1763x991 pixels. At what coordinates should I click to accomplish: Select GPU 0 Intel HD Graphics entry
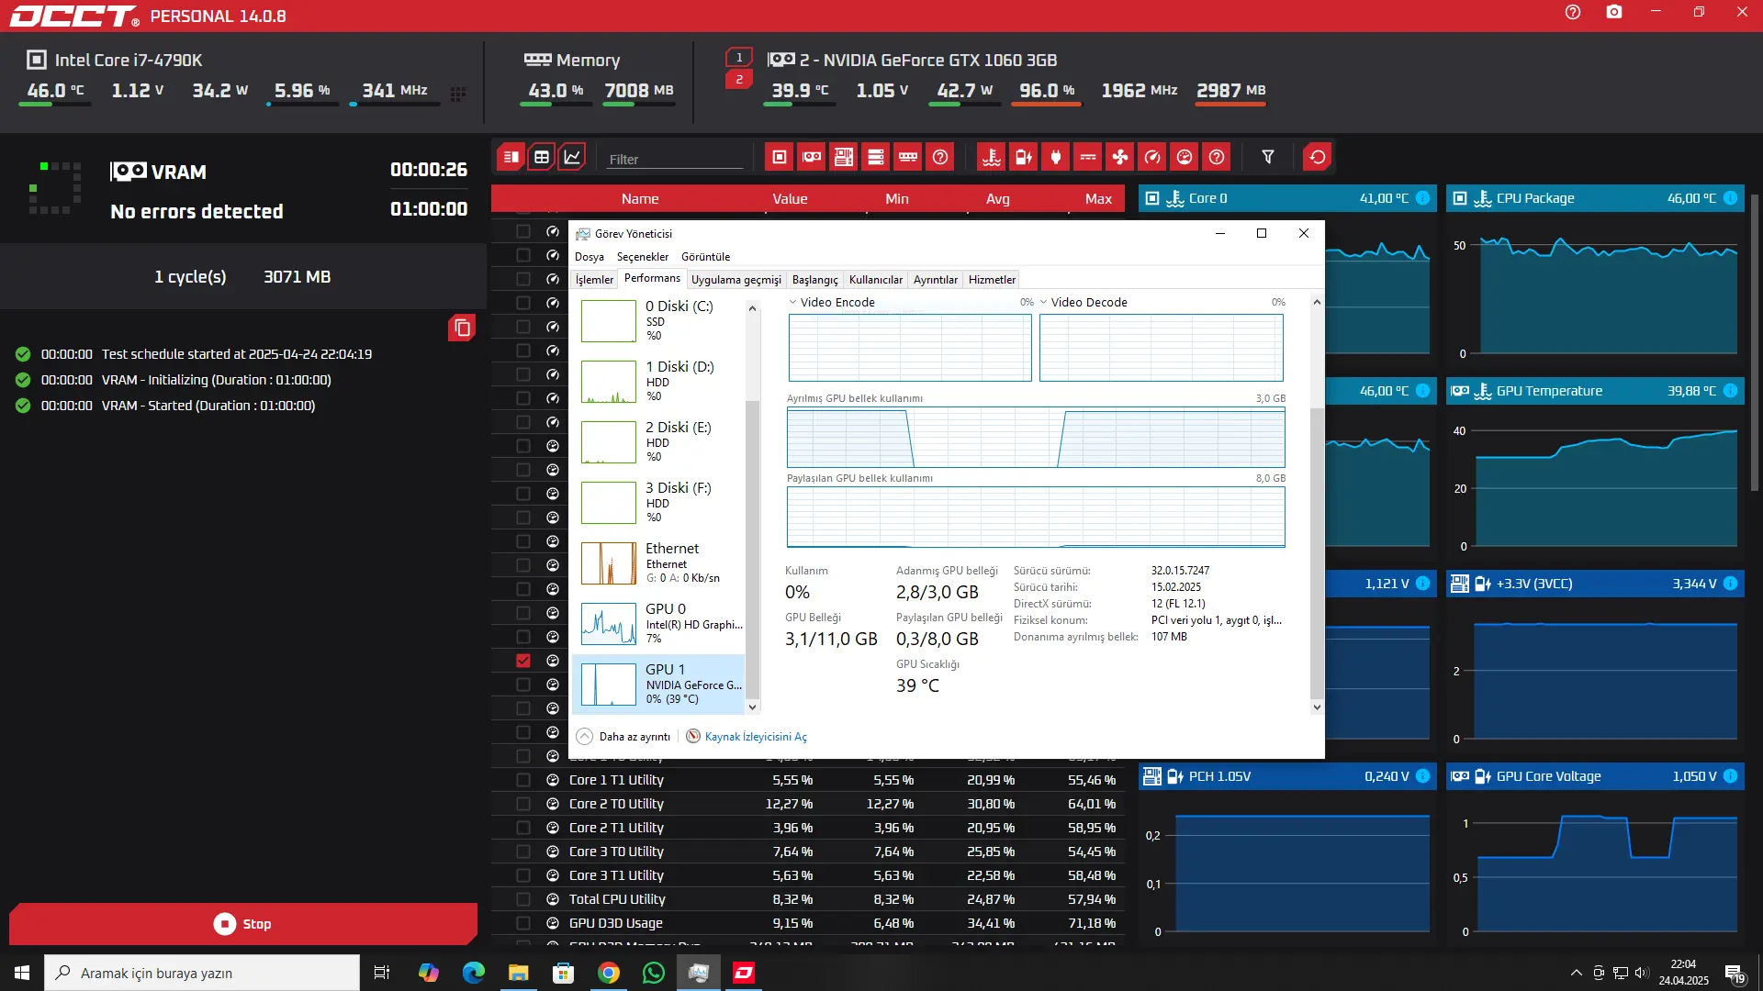(658, 624)
